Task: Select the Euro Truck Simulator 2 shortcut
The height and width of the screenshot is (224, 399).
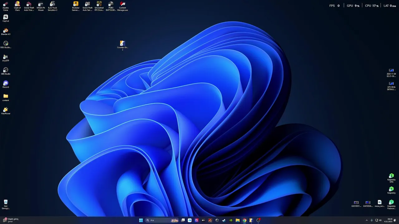Action: (x=52, y=6)
